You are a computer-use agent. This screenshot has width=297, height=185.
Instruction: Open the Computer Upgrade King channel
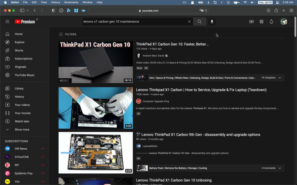(156, 101)
